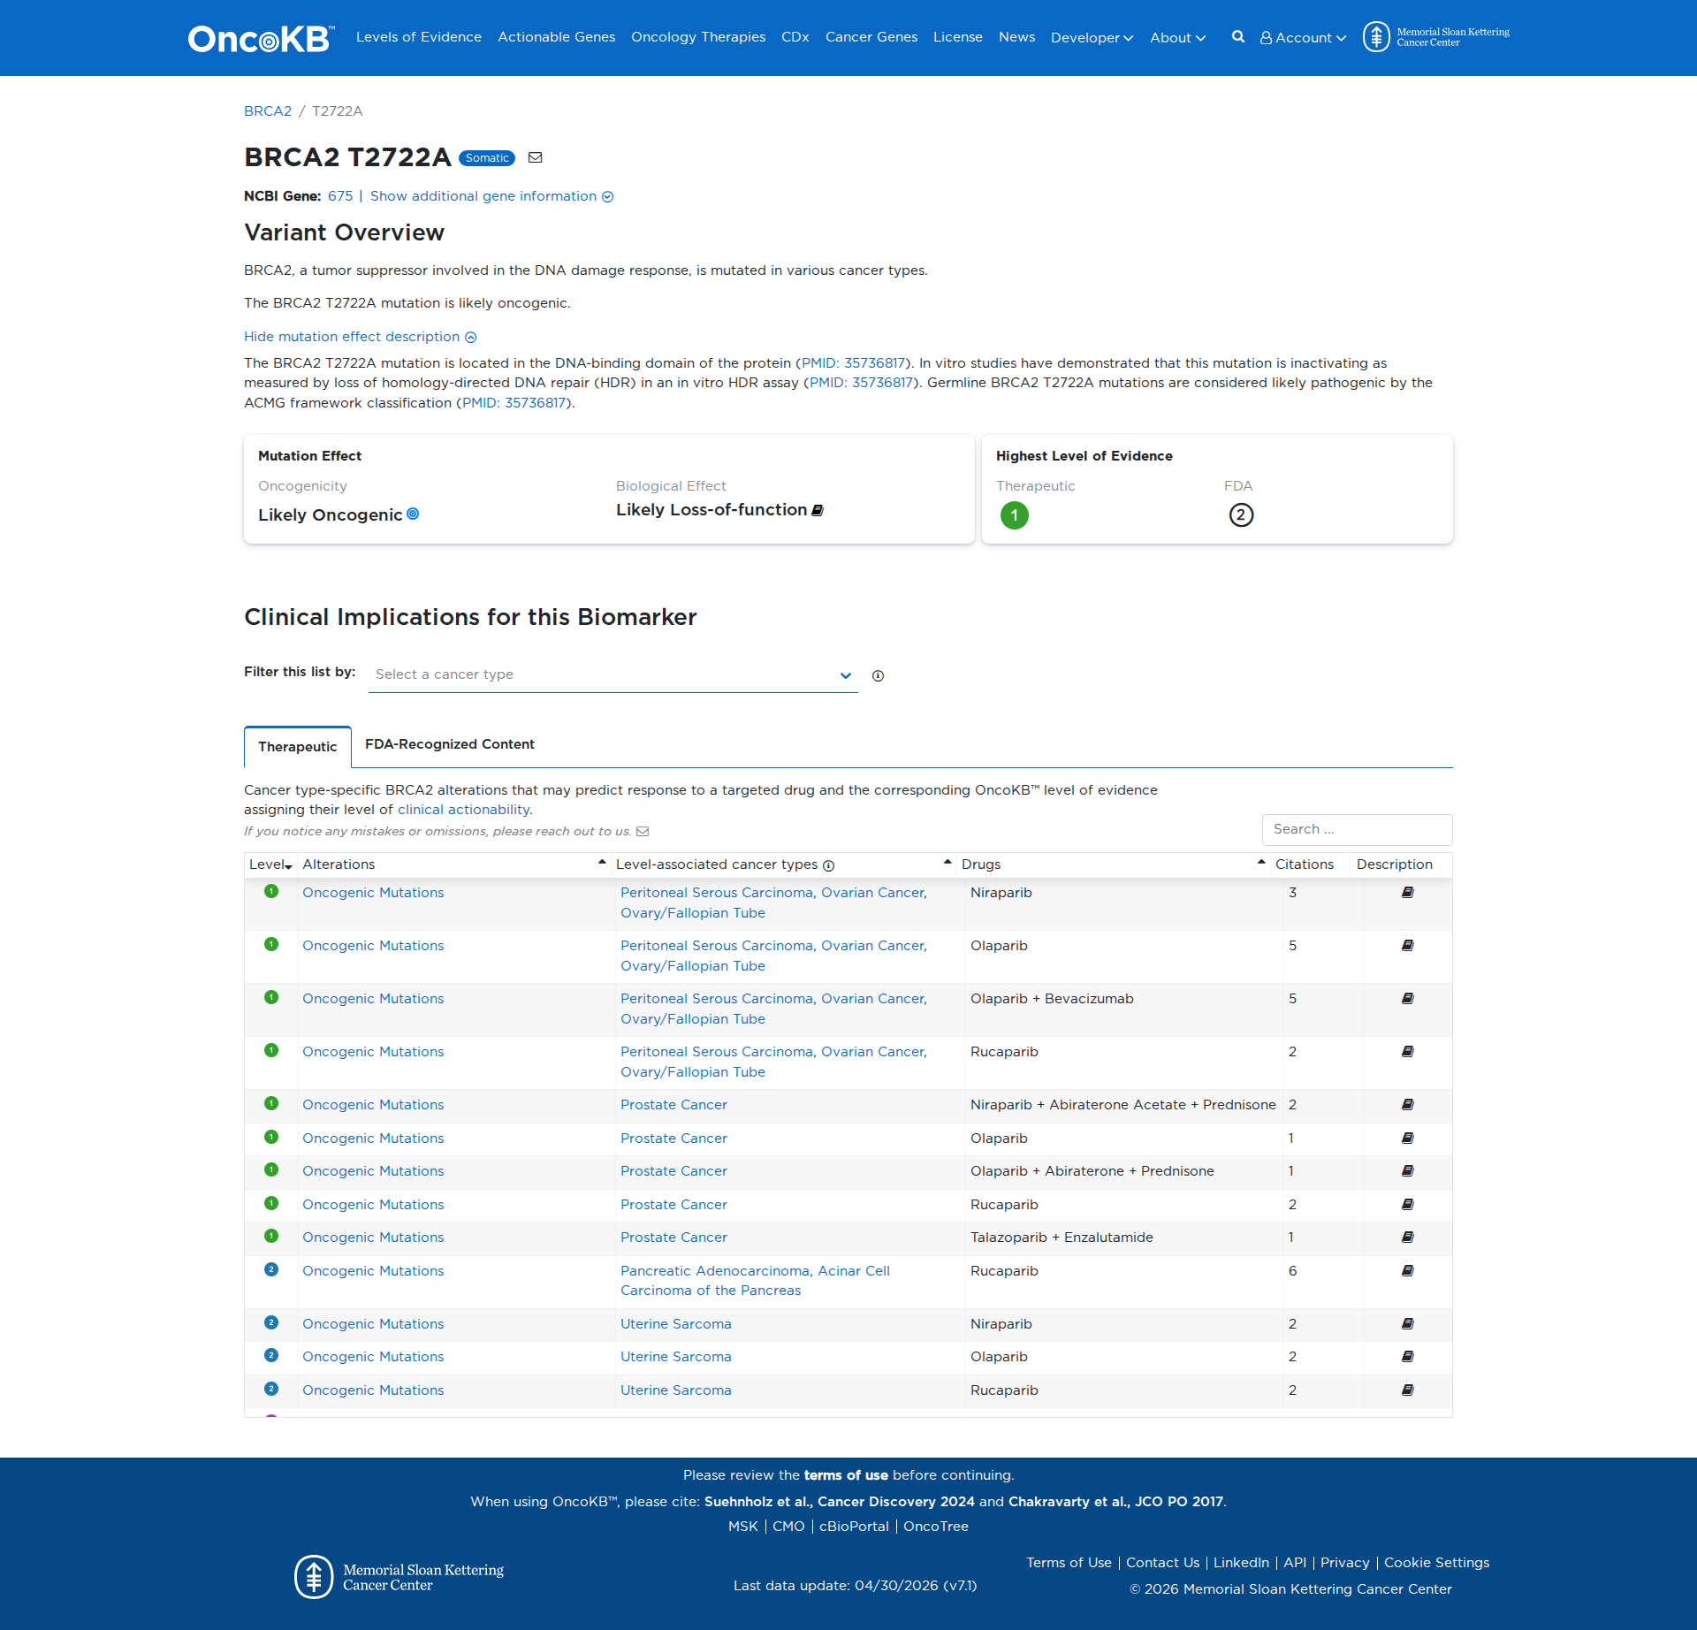Click info icon in Level-associated cancer types header

point(828,865)
